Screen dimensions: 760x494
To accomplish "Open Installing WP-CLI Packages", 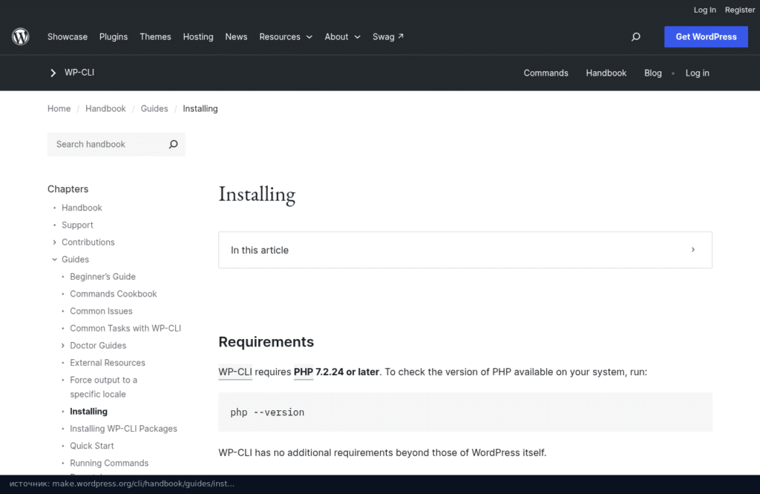I will pyautogui.click(x=124, y=429).
